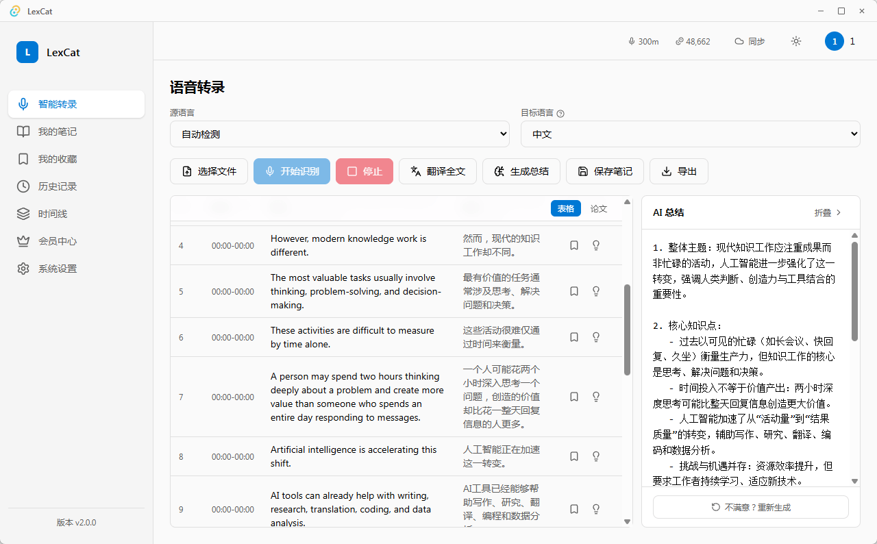Switch transcript view to 表格 mode
The image size is (877, 544).
coord(566,209)
